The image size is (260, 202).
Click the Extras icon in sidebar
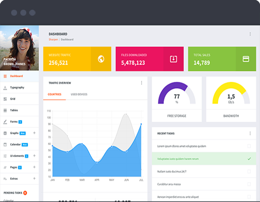(x=5, y=179)
